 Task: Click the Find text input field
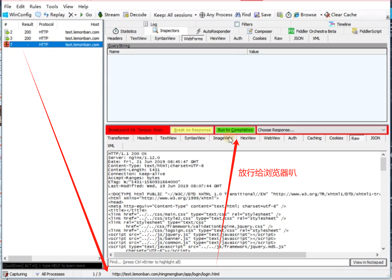(x=229, y=262)
